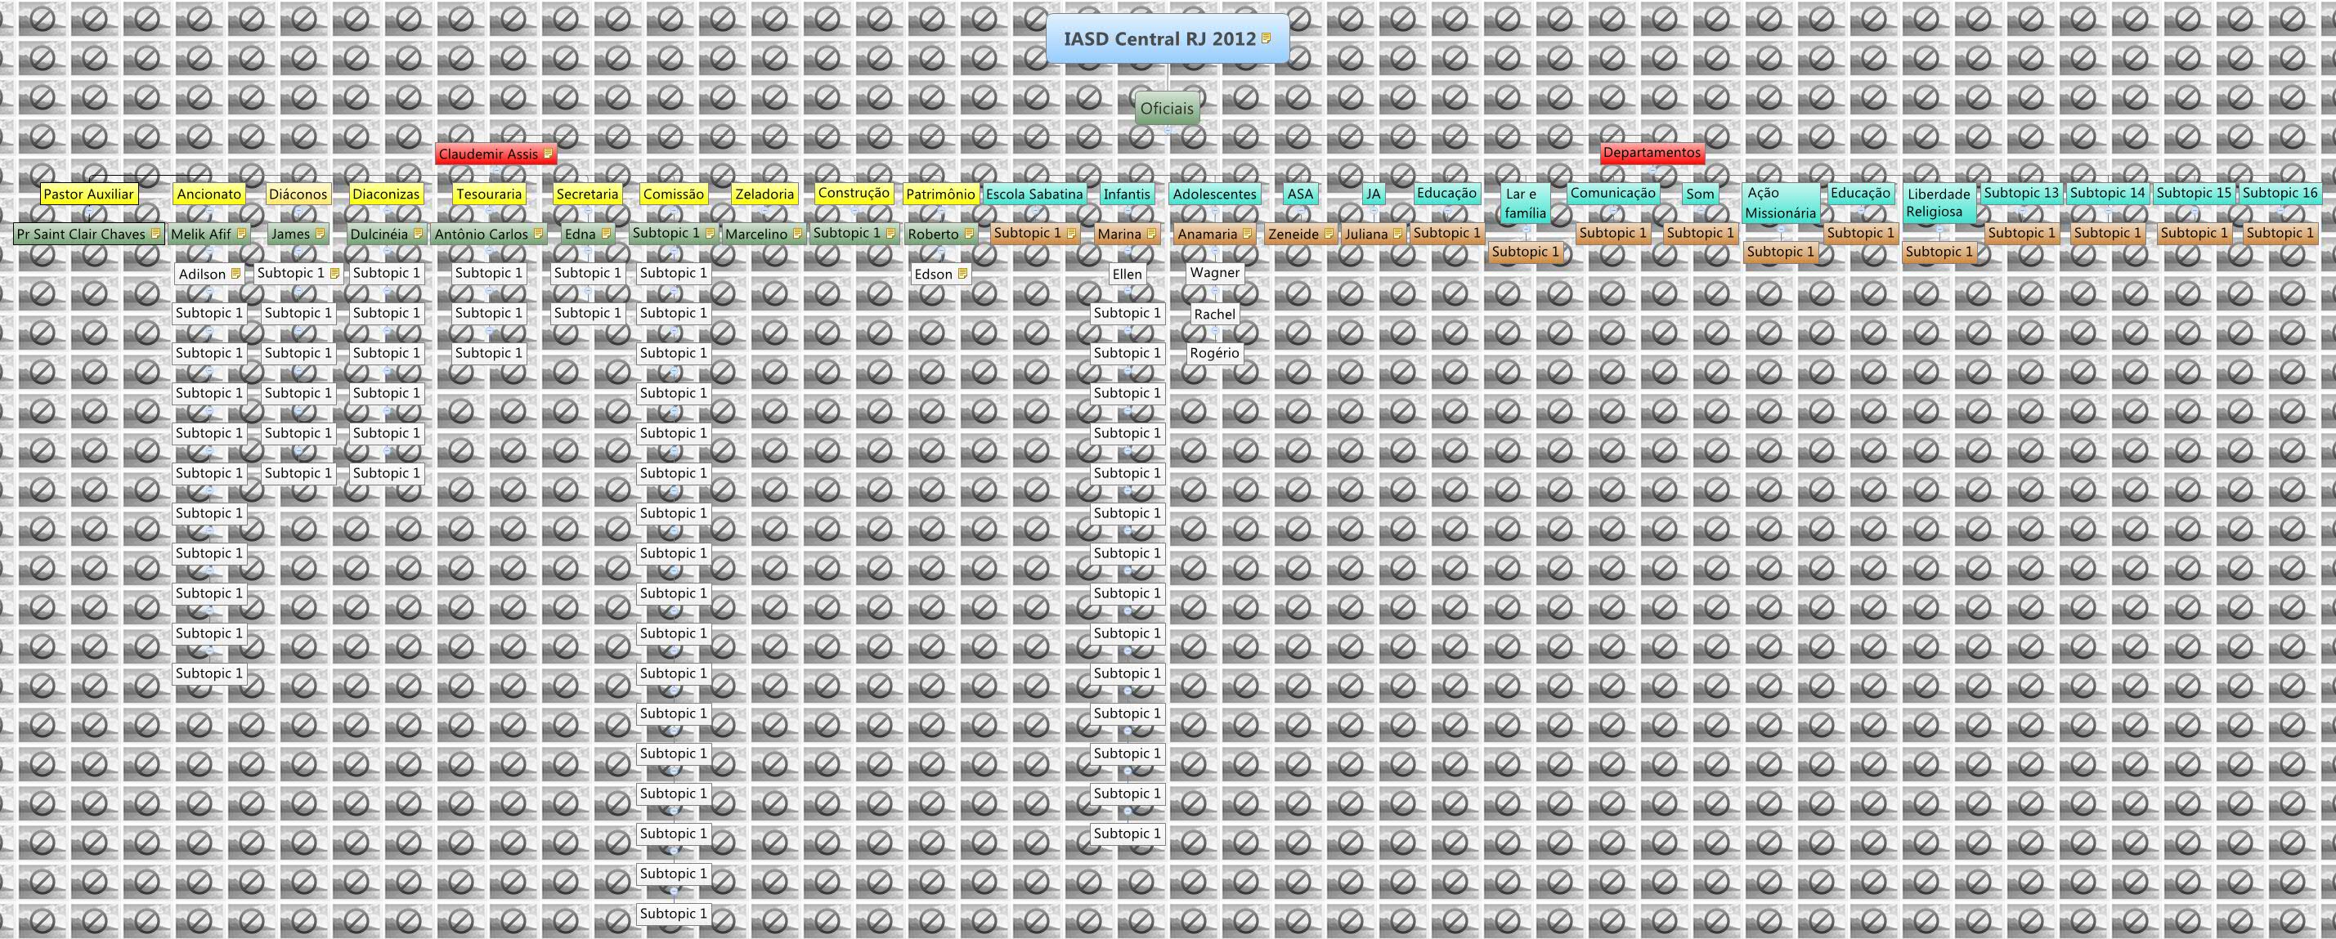Click the note icon on Claudemir Assis
Image resolution: width=2336 pixels, height=939 pixels.
coord(548,153)
